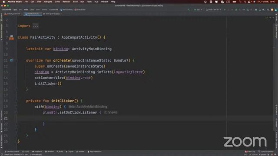Click the keyboard input source icon
Viewport: 278px width, 156px height.
(228, 2)
